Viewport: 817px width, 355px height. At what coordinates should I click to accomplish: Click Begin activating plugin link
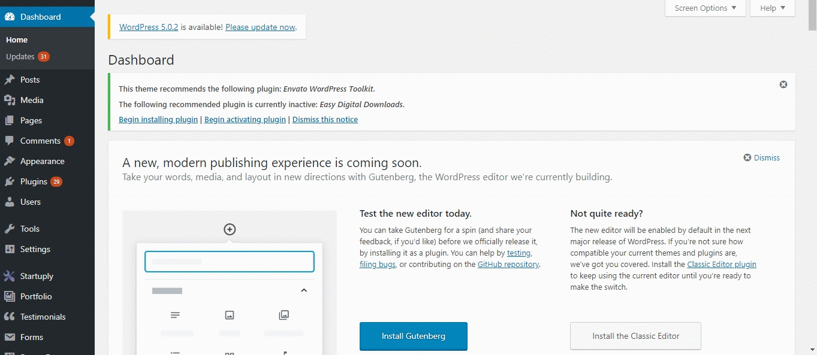[245, 119]
